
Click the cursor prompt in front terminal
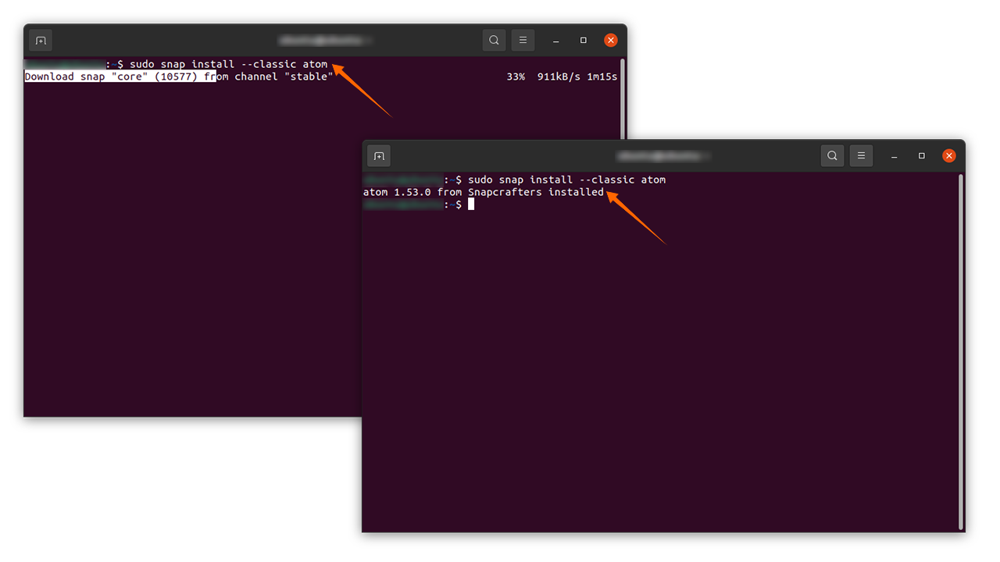(x=471, y=205)
